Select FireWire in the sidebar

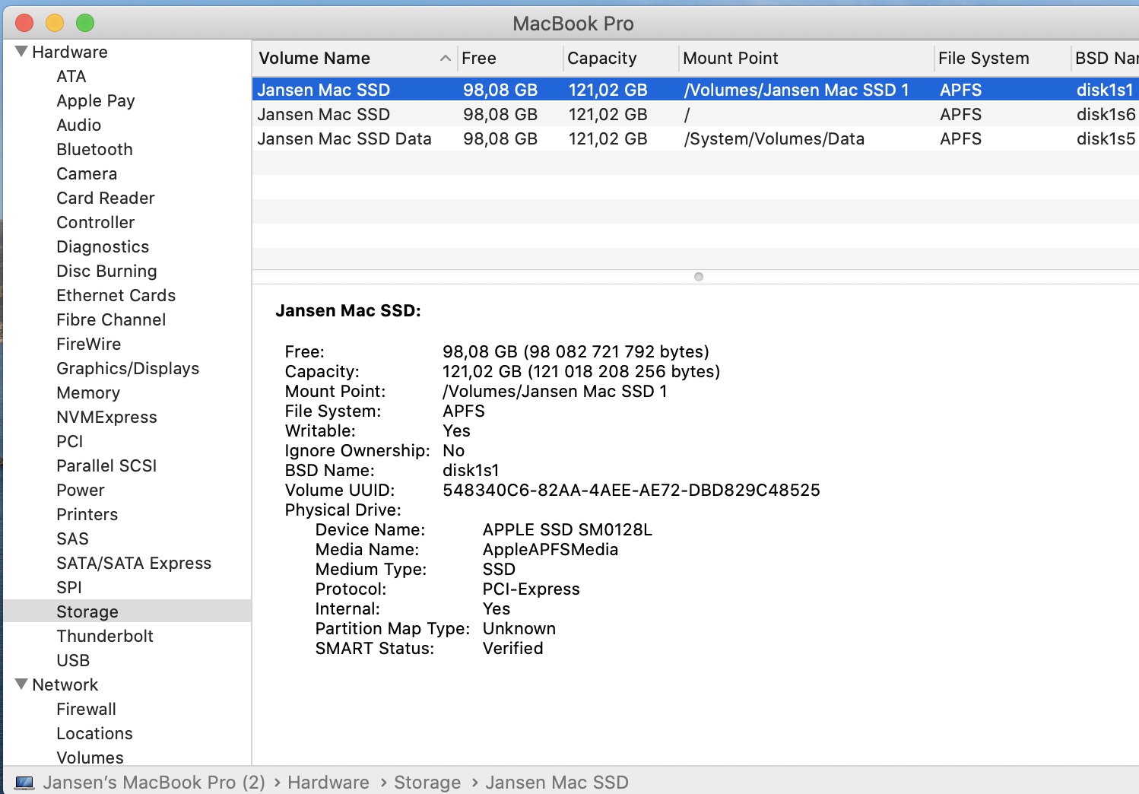(x=89, y=345)
